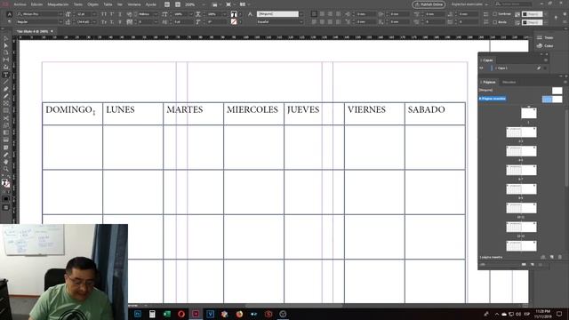Enable the Borde checkbox
Viewport: 569px width, 320px height.
[494, 22]
